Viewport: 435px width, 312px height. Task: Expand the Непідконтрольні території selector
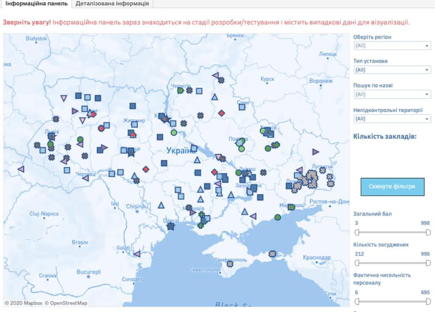392,118
